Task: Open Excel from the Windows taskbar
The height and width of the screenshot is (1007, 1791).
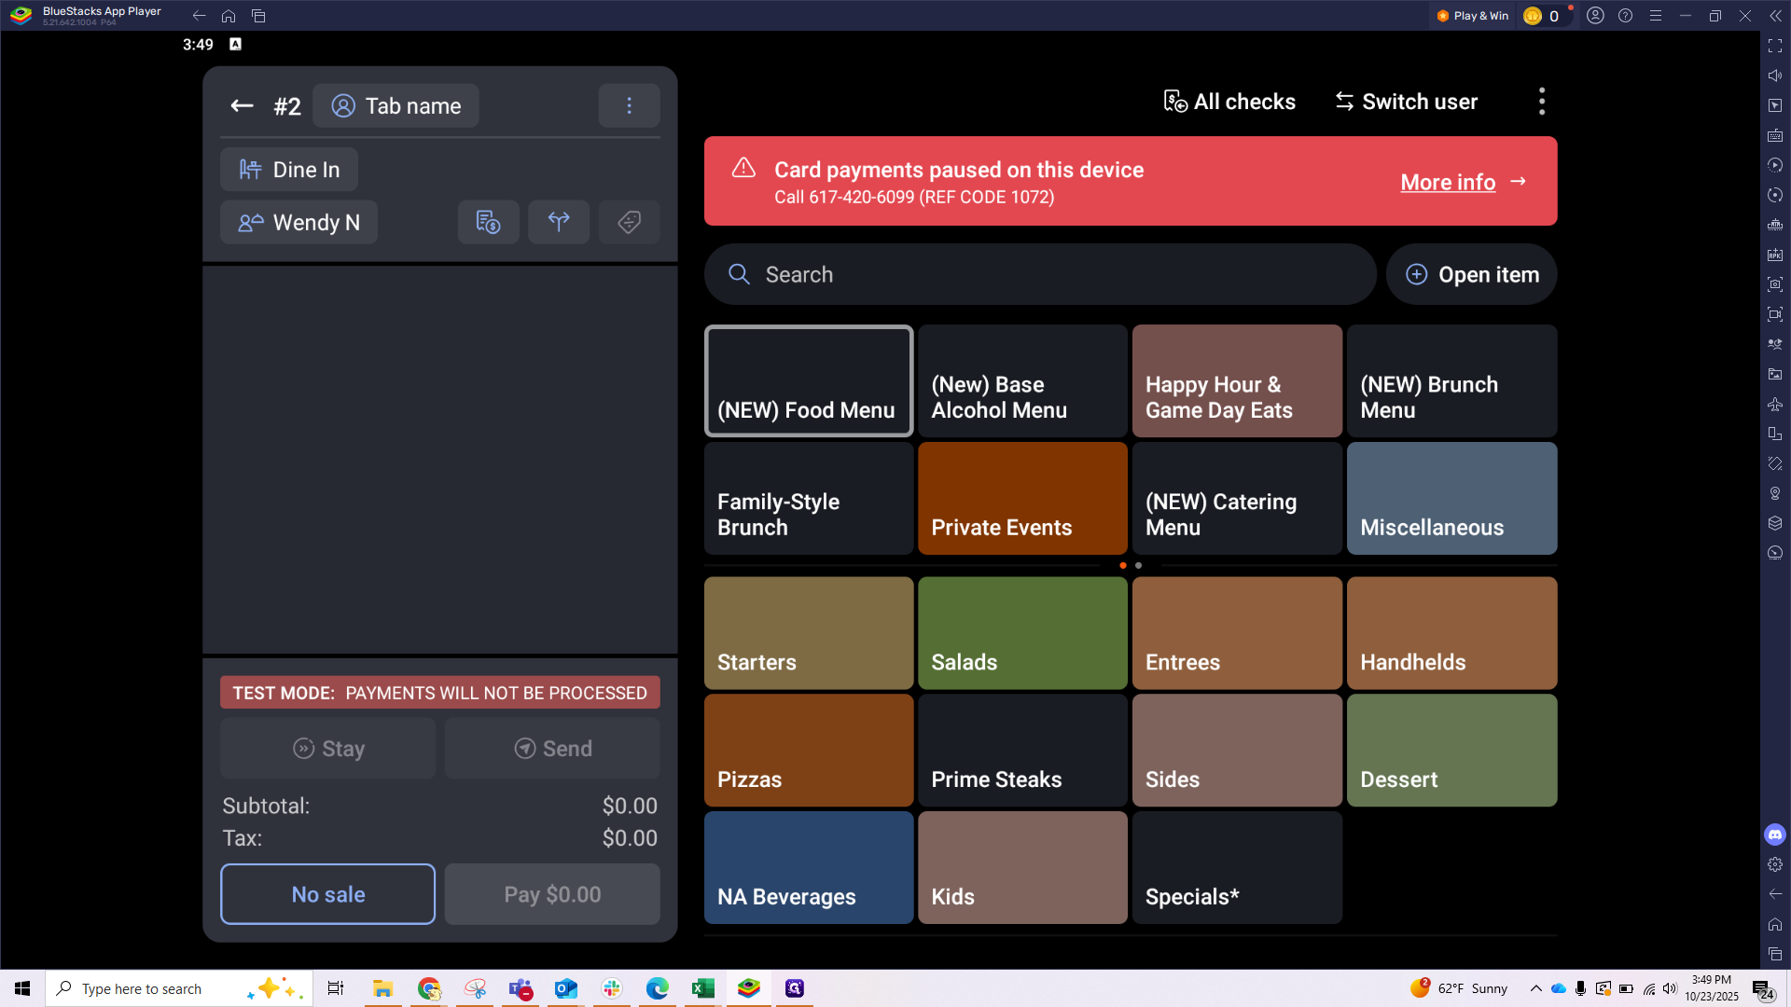Action: [702, 988]
